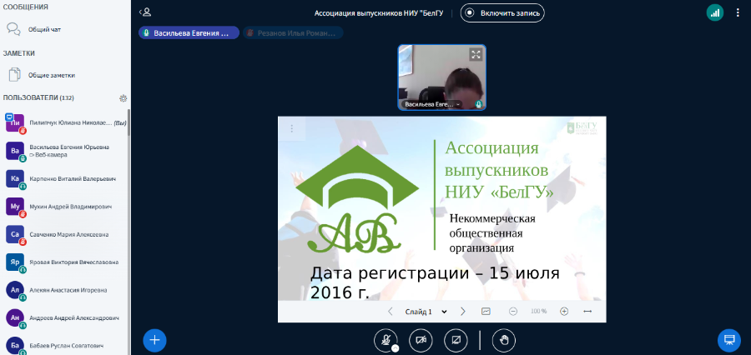Viewport: 751px width, 355px height.
Task: Reset zoom at 100 % value
Action: click(538, 312)
